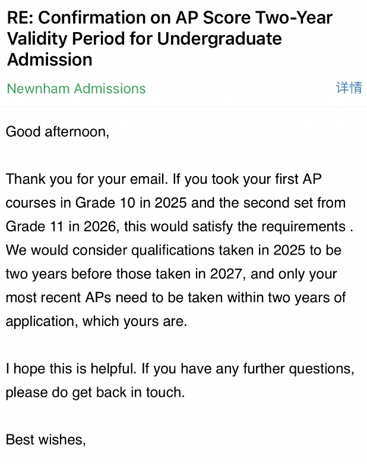Click the 'I hope this is helpful' sentence
367x464 pixels.
point(71,369)
